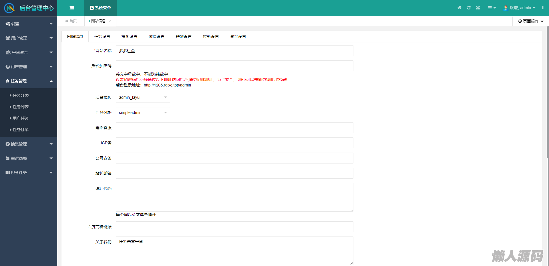Click the sidebar collapse menu icon
This screenshot has height=266, width=549.
tap(72, 8)
